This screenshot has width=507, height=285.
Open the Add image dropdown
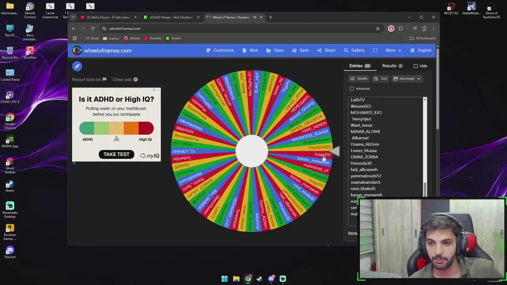click(407, 78)
